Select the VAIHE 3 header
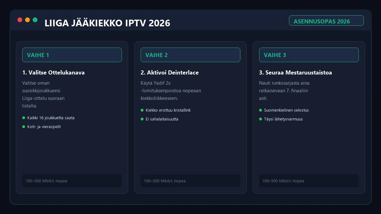 pyautogui.click(x=309, y=55)
